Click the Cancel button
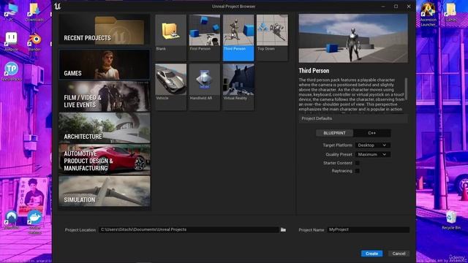468x263 pixels. point(399,254)
